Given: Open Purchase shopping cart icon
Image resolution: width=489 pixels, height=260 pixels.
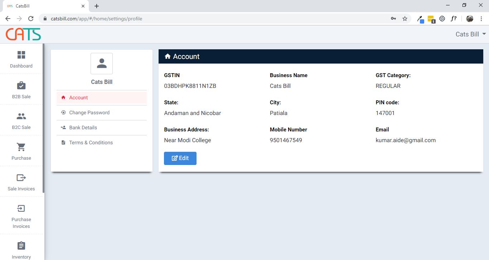Looking at the screenshot, I should click(x=21, y=147).
